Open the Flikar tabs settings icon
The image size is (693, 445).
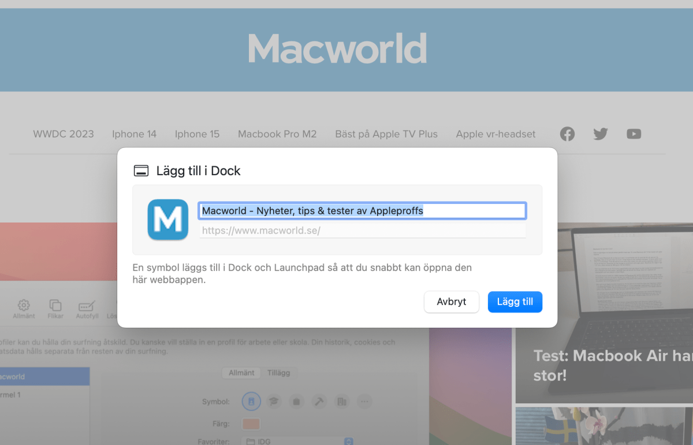[55, 307]
